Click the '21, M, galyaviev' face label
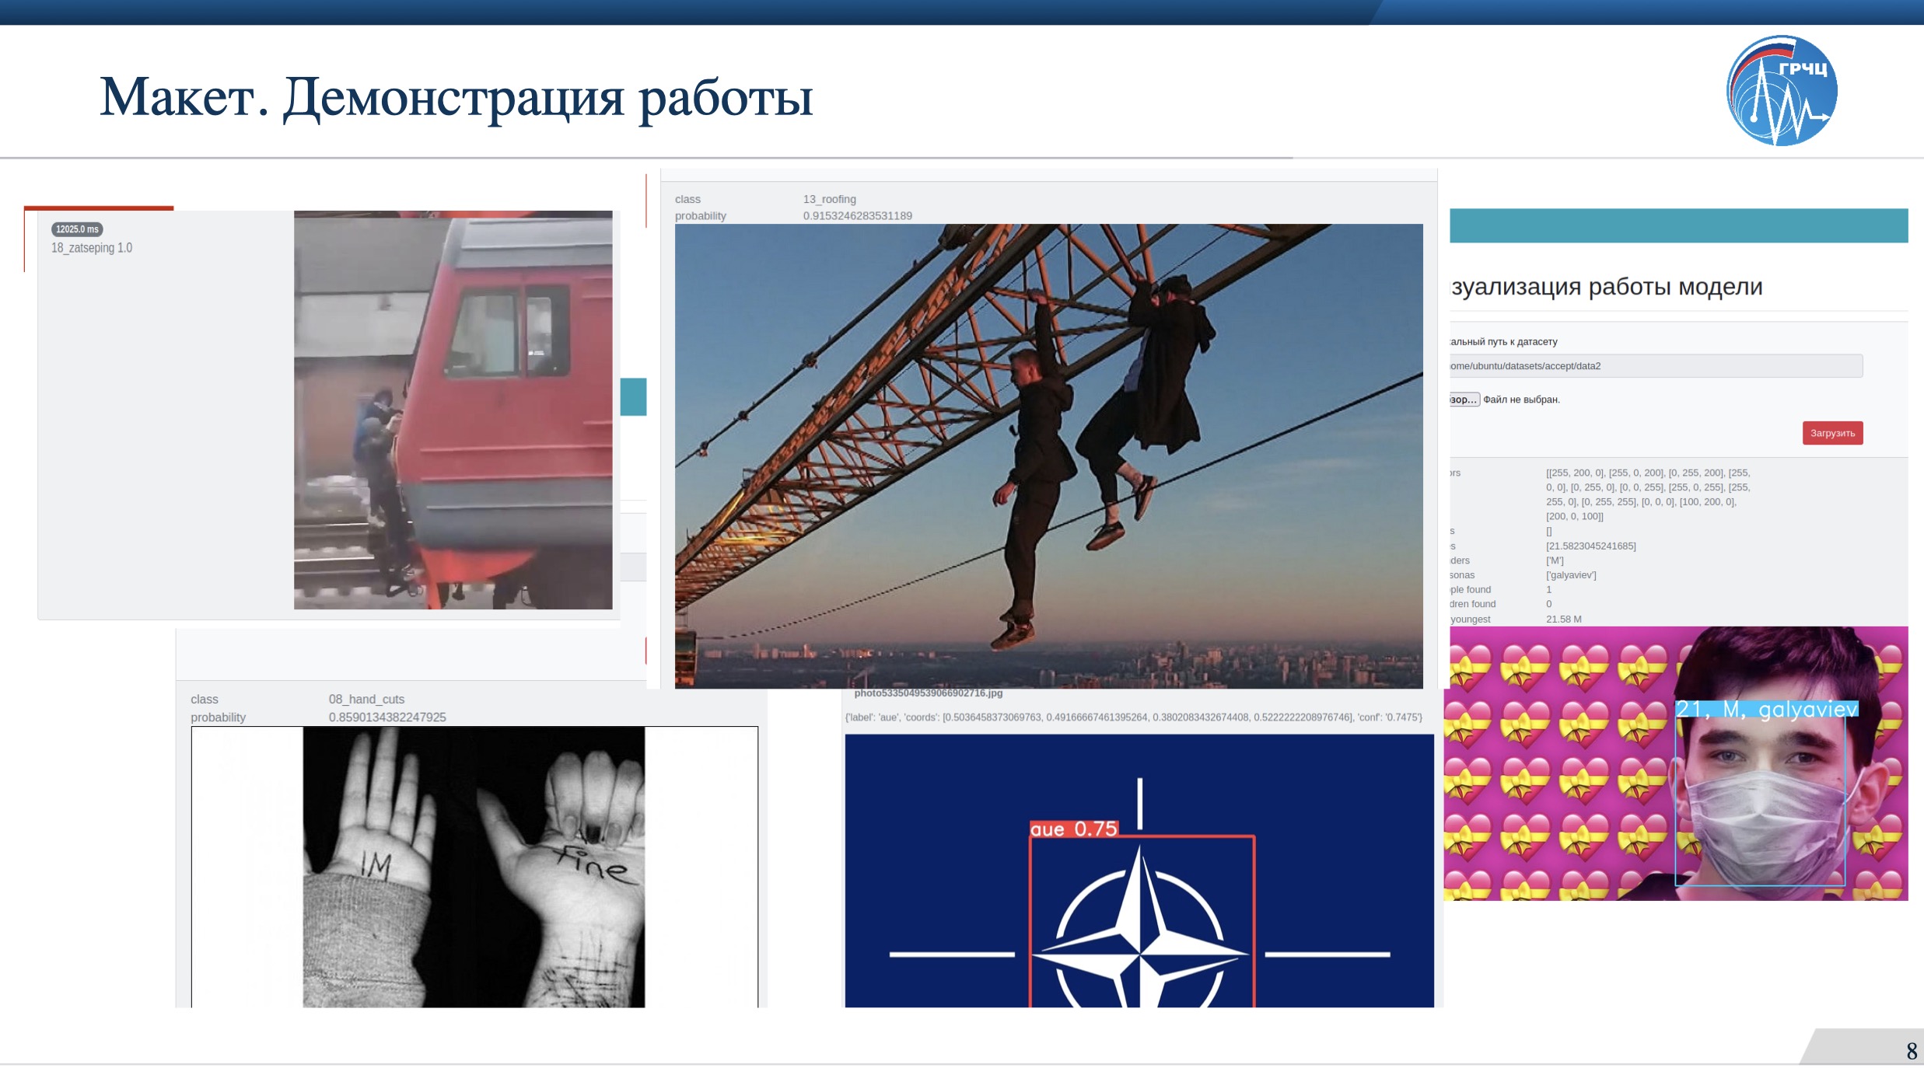 point(1766,709)
